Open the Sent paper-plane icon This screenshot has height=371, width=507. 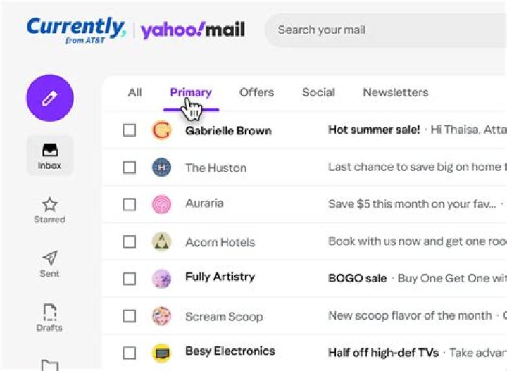pyautogui.click(x=50, y=258)
